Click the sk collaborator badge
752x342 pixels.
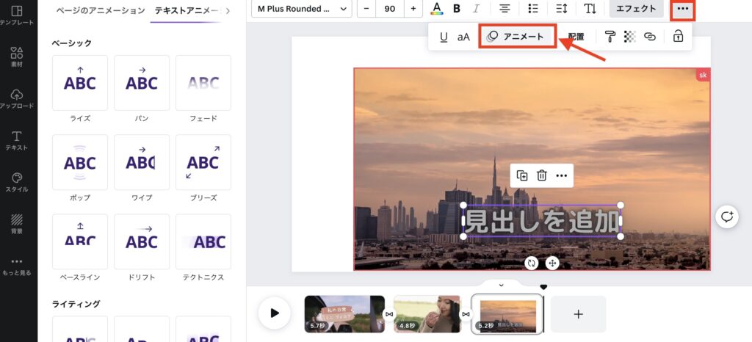(703, 75)
